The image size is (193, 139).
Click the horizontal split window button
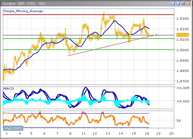[x=178, y=3]
